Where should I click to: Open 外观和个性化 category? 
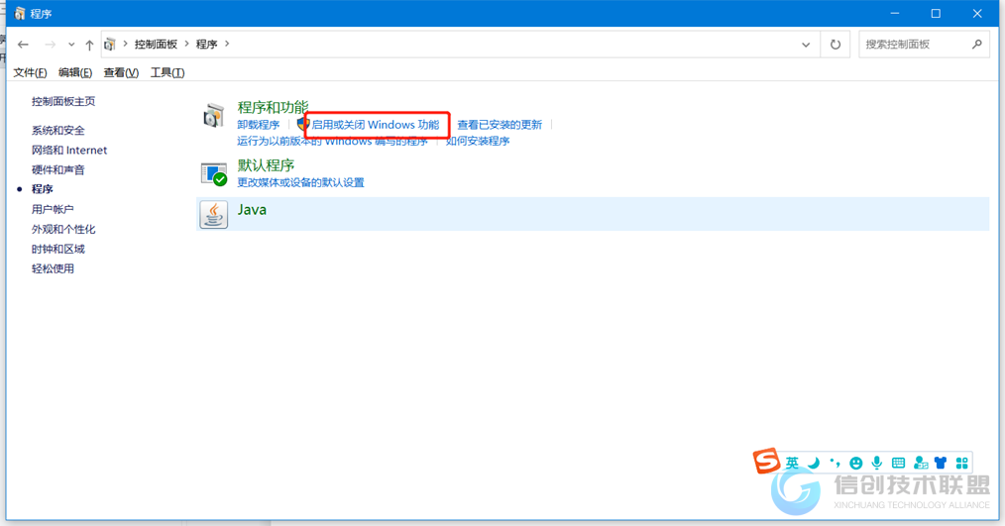[x=63, y=229]
